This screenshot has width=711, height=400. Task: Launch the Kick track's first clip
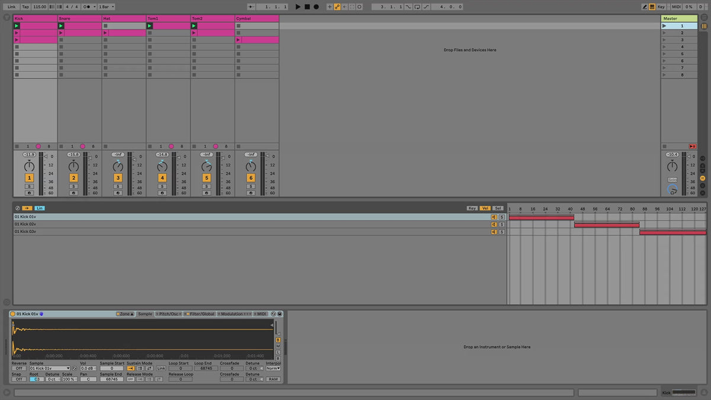click(17, 26)
